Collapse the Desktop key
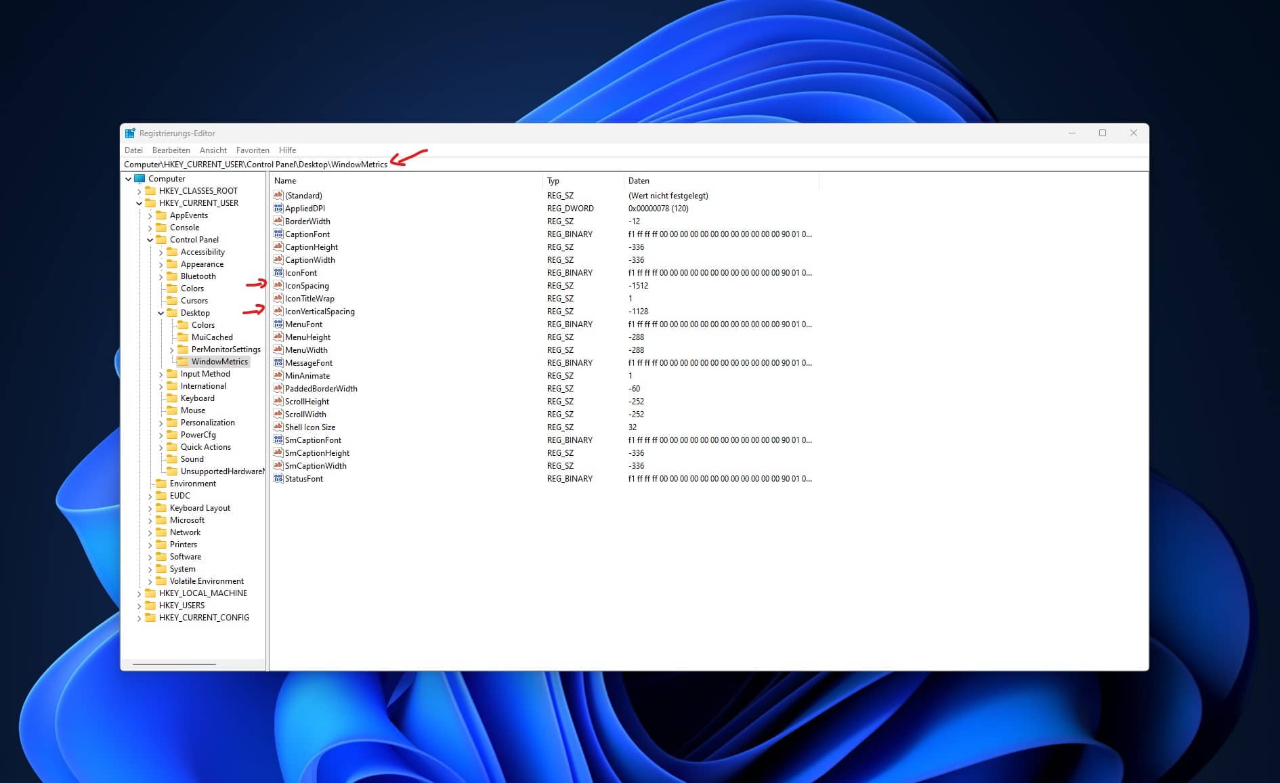The image size is (1280, 783). pyautogui.click(x=161, y=313)
